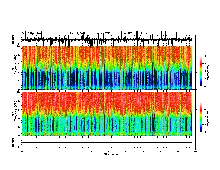This screenshot has width=220, height=170.
Task: Click the ch.1 spectrogram color bar
Action: tap(201, 71)
